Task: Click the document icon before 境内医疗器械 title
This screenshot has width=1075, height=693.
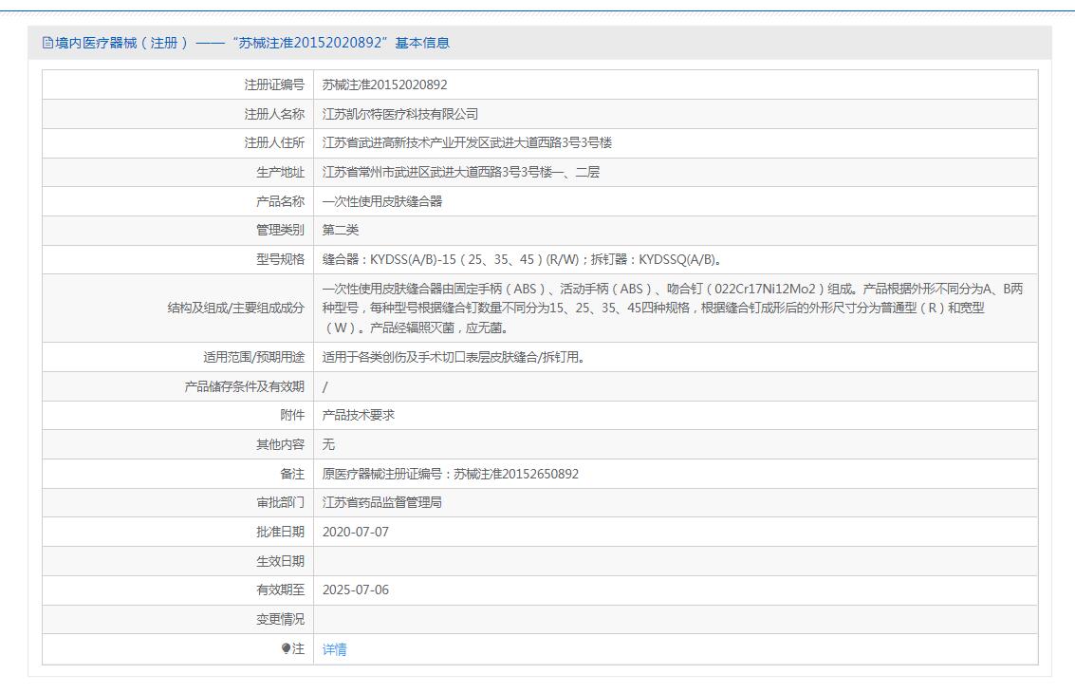Action: click(x=48, y=43)
